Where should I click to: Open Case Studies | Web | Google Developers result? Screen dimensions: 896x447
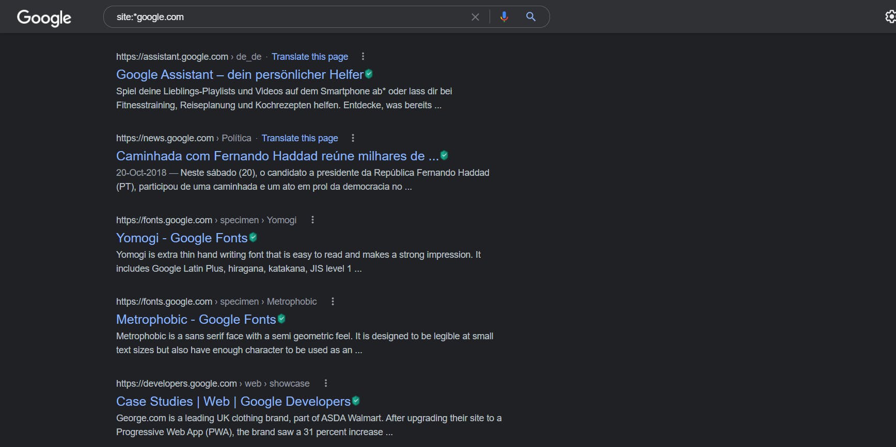[x=233, y=401]
